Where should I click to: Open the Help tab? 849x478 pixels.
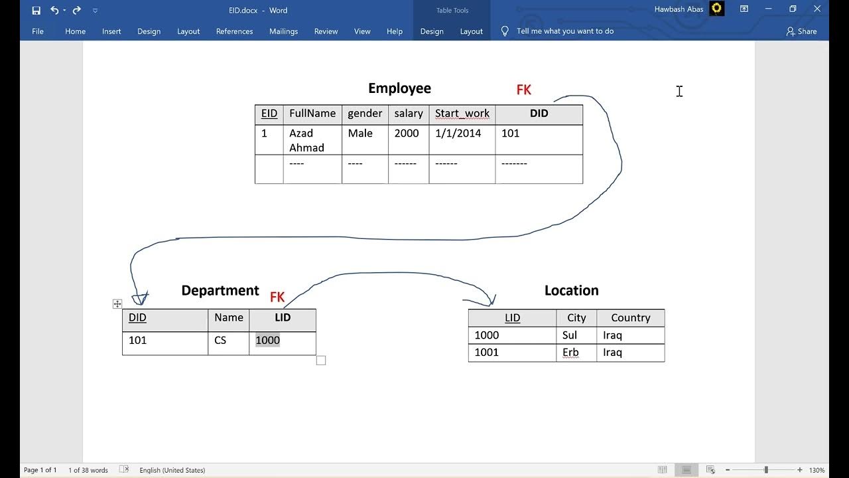pos(395,31)
